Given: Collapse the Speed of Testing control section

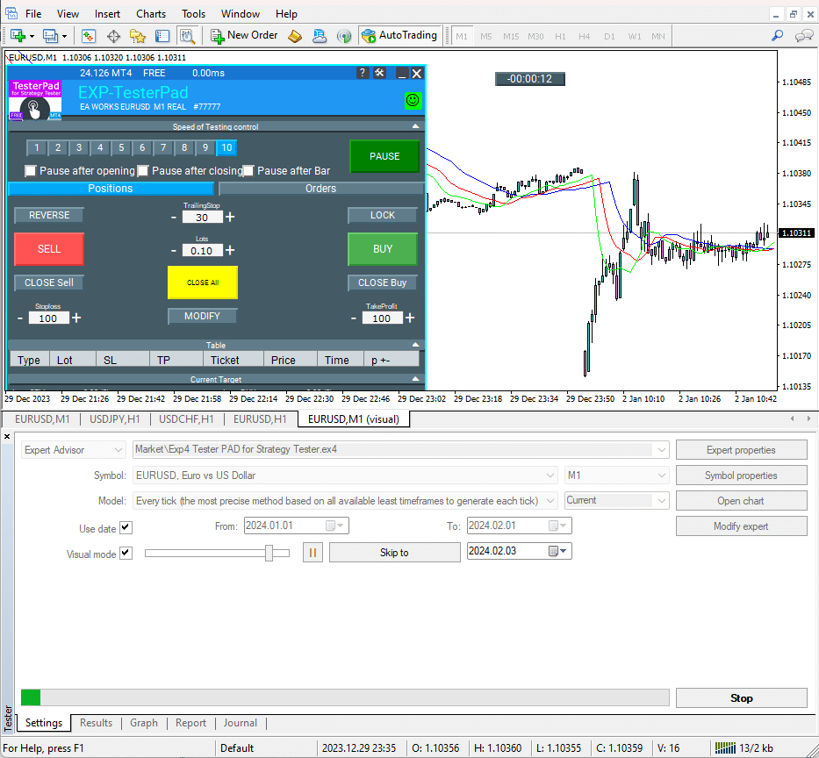Looking at the screenshot, I should [x=416, y=126].
